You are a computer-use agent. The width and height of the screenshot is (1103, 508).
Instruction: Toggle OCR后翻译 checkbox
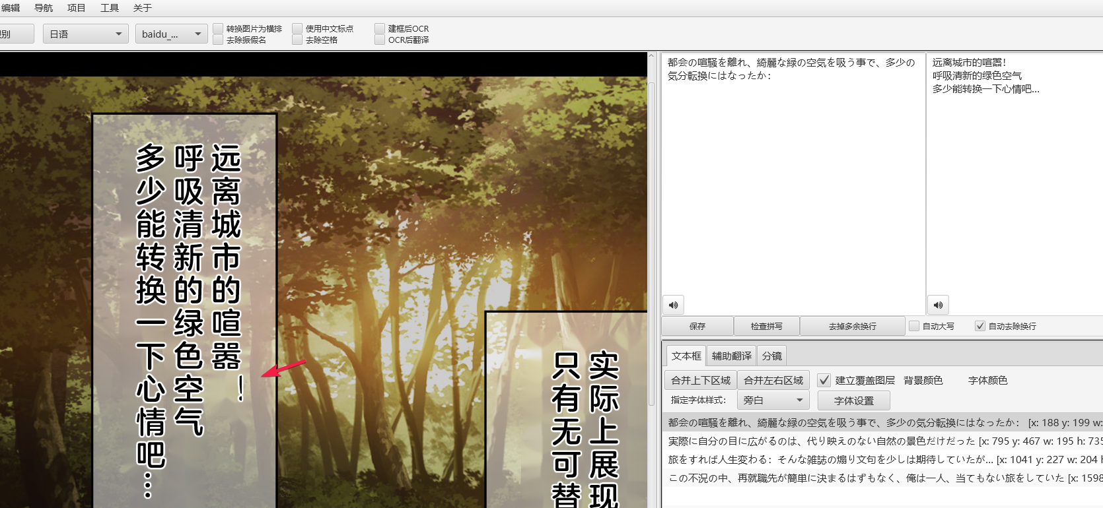pyautogui.click(x=380, y=40)
